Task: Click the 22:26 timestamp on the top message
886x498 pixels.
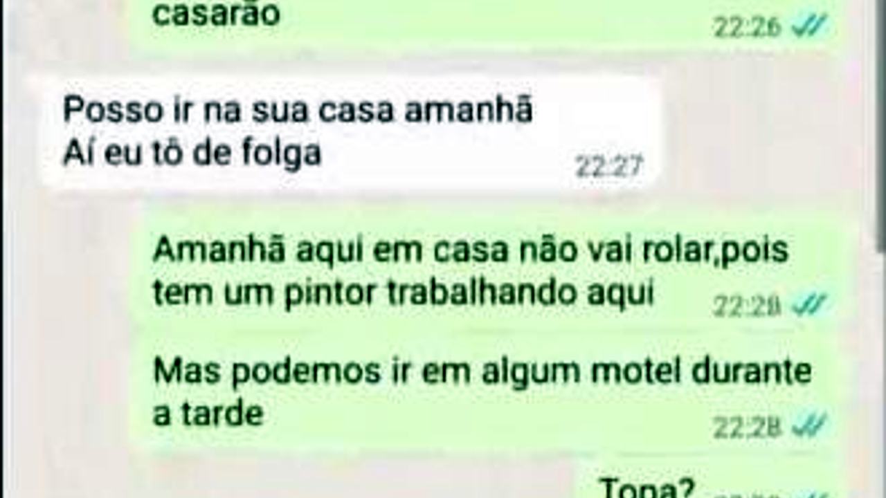Action: (x=748, y=28)
